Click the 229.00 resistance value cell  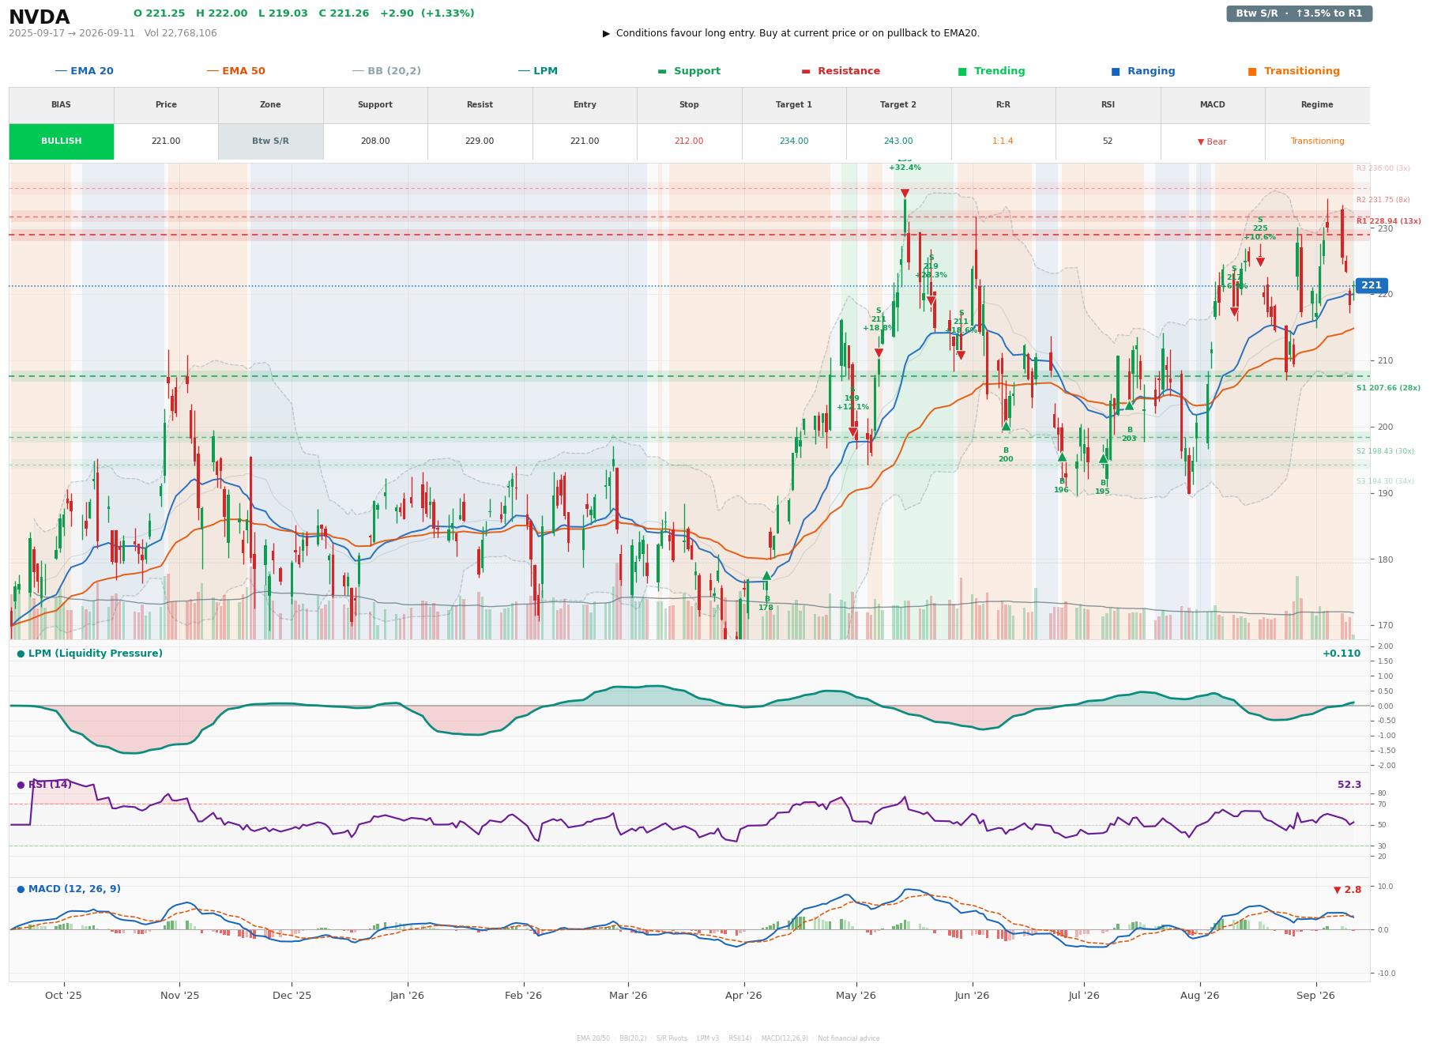pos(480,141)
